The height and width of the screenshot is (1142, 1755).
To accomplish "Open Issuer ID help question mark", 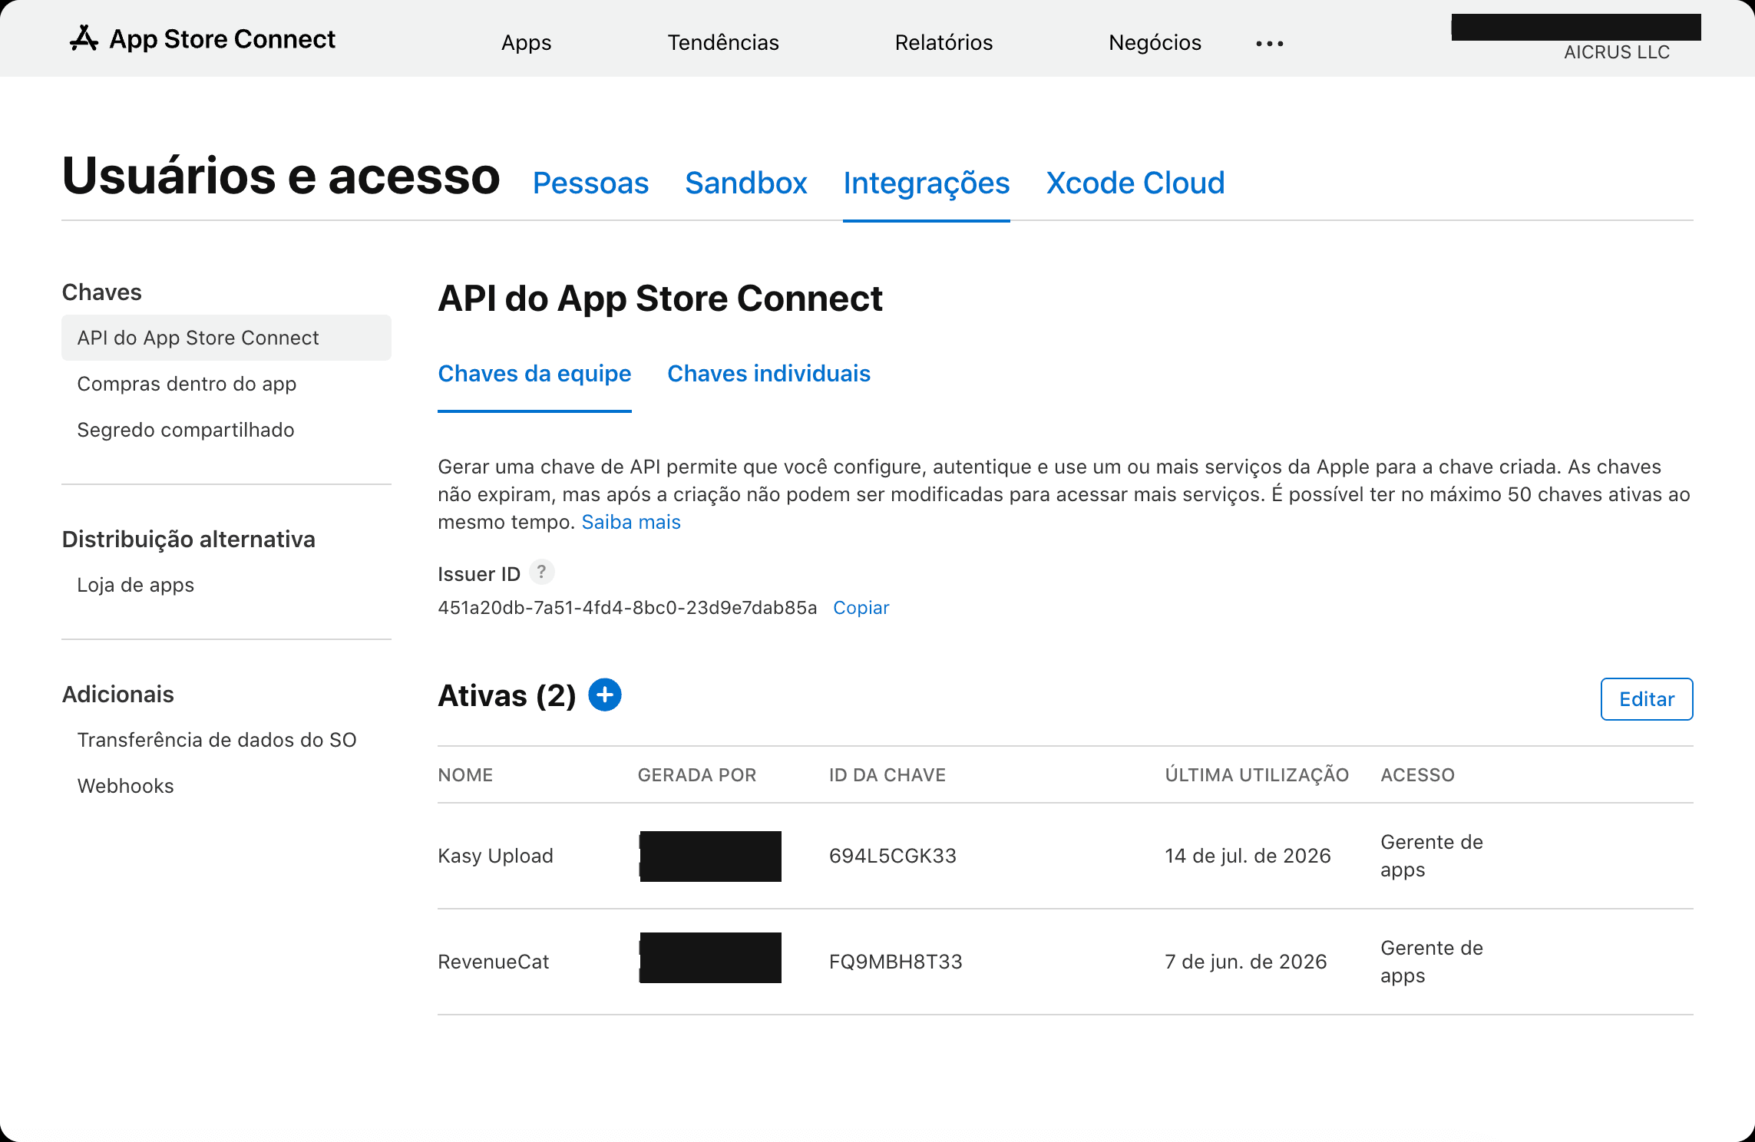I will [542, 573].
